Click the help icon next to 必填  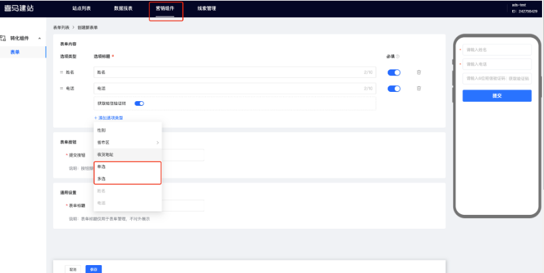coord(398,56)
